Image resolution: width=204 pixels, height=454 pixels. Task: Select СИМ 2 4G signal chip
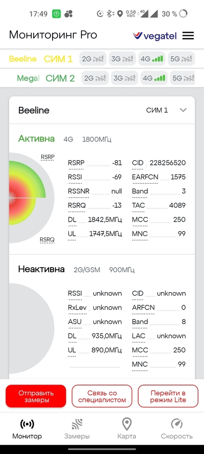154,78
